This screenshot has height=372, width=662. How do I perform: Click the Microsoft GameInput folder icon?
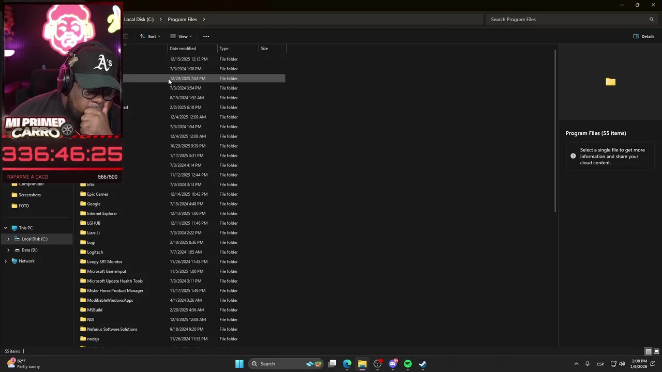(x=83, y=271)
